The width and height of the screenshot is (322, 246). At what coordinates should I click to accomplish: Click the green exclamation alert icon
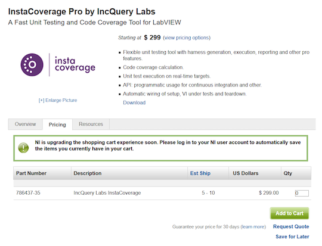tap(23, 148)
